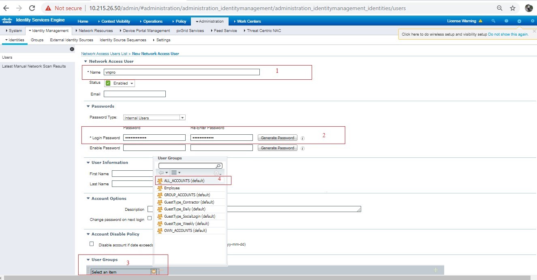Image resolution: width=537 pixels, height=280 pixels.
Task: Click the search icon in User Groups popup
Action: [218, 166]
